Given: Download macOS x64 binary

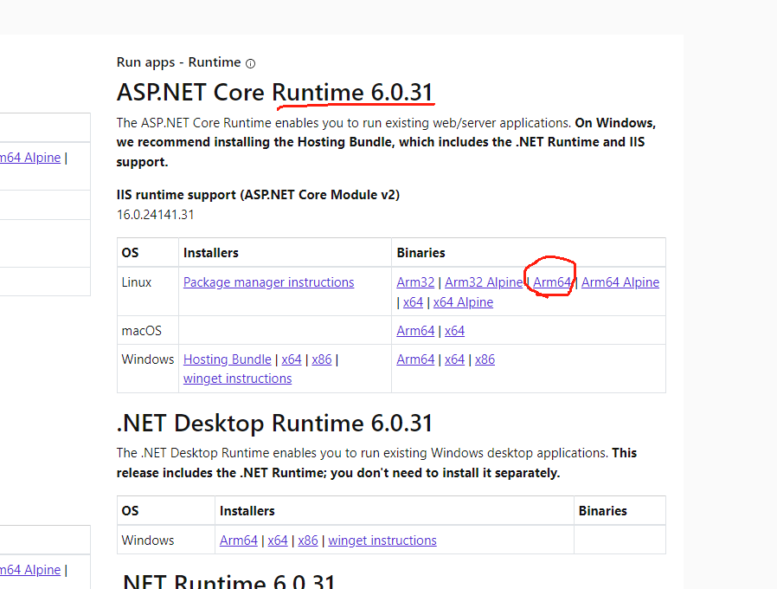Looking at the screenshot, I should tap(454, 331).
